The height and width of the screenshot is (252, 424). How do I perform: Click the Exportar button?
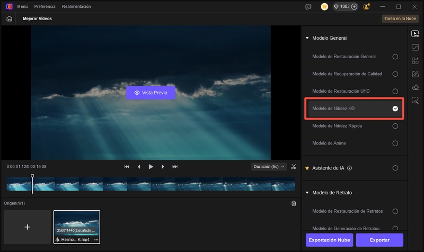(x=379, y=240)
